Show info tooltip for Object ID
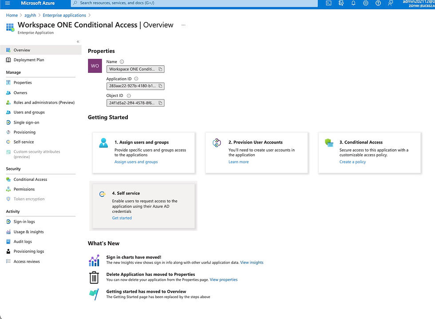Image resolution: width=435 pixels, height=319 pixels. [x=129, y=96]
